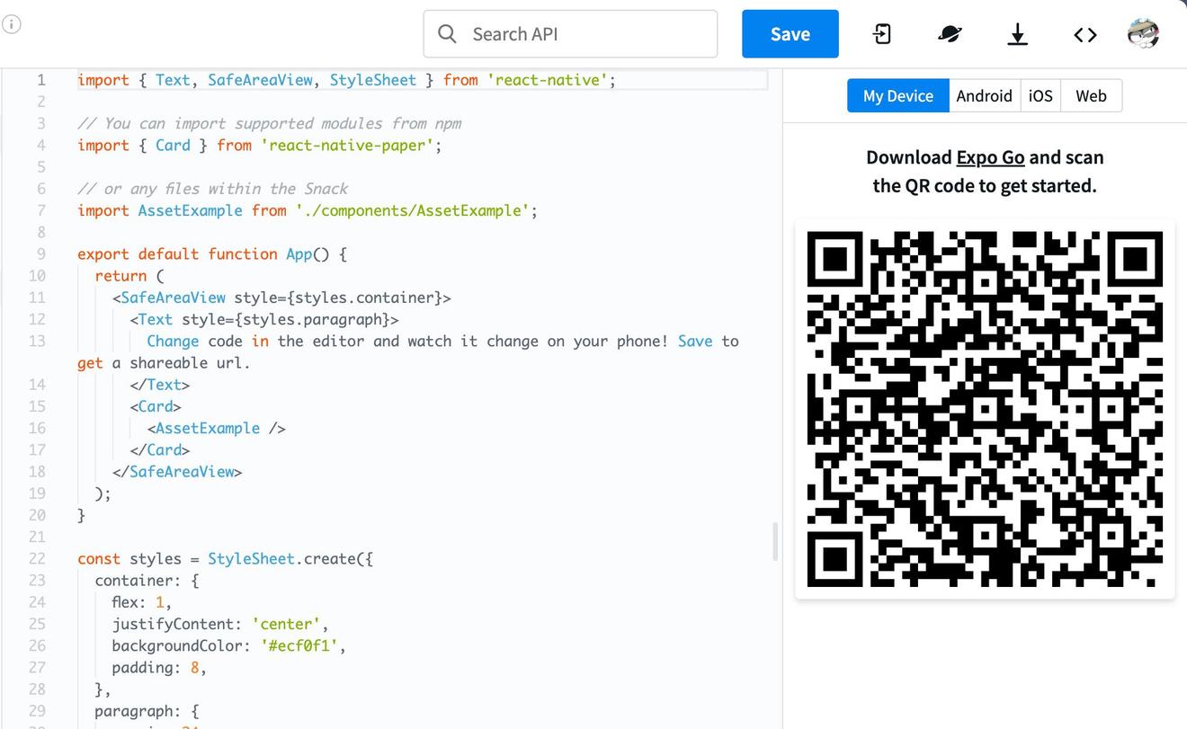Click the magnifier icon in Search API

(x=447, y=34)
